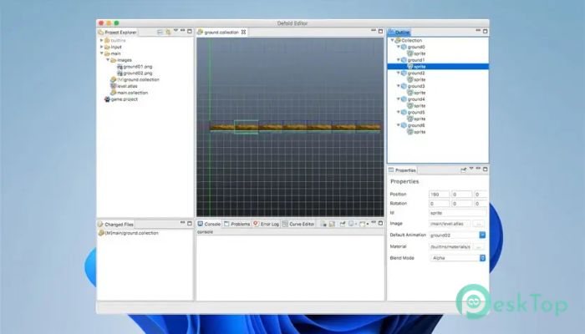The width and height of the screenshot is (585, 334).
Task: Open Project Explorer view menu arrow
Action: pyautogui.click(x=175, y=31)
